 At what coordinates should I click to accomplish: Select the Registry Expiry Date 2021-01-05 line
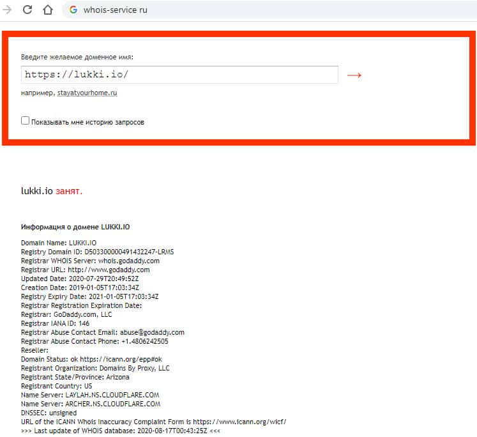pyautogui.click(x=90, y=296)
